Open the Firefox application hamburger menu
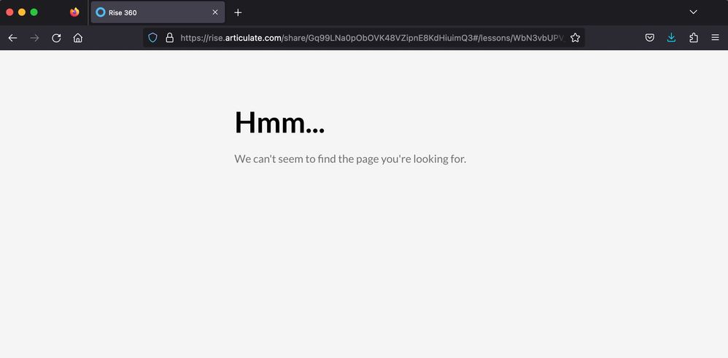This screenshot has height=358, width=728. [x=715, y=38]
